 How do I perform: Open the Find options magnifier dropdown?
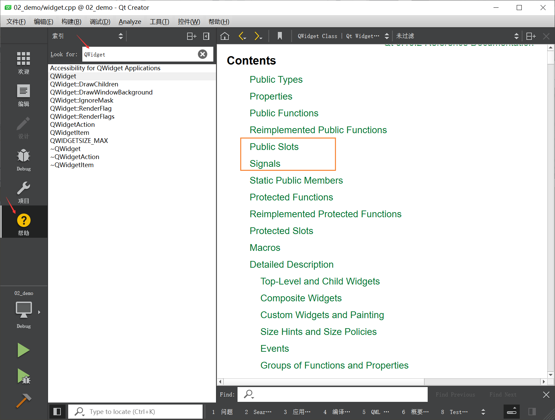pyautogui.click(x=249, y=394)
